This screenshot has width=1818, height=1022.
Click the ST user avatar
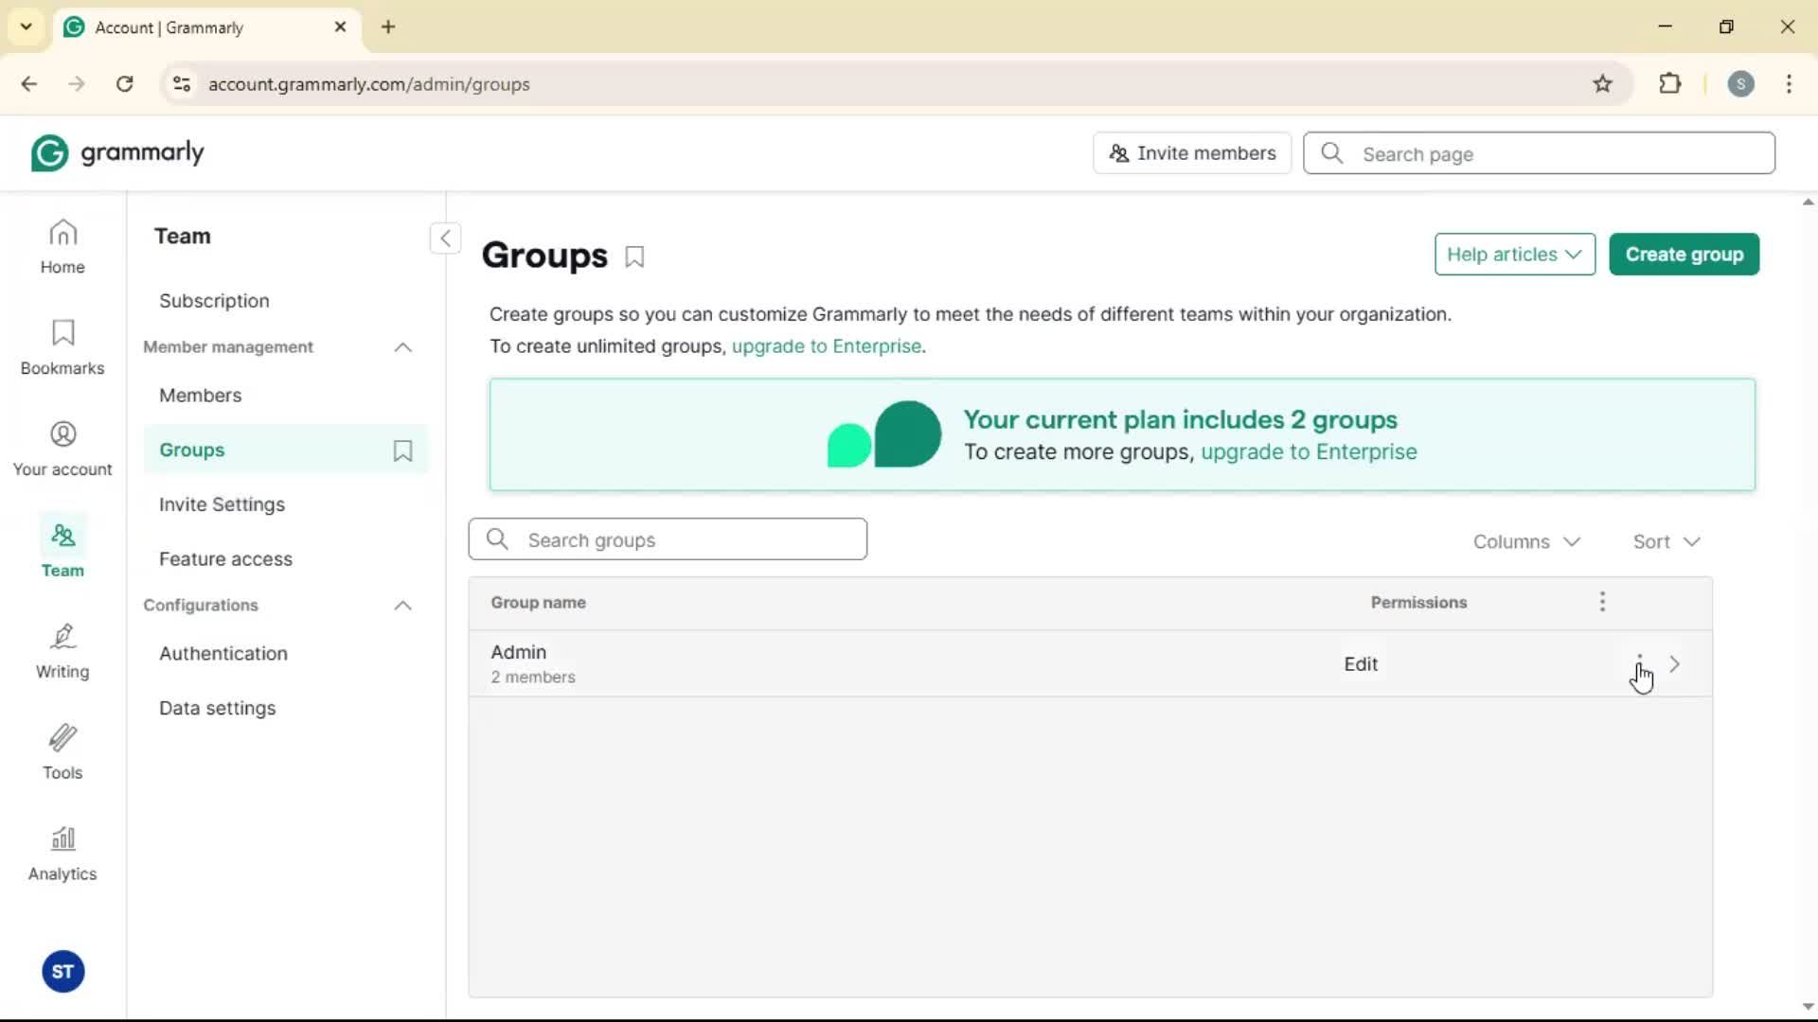pos(63,972)
